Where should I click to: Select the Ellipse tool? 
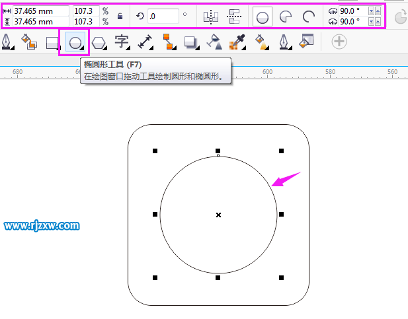(75, 43)
